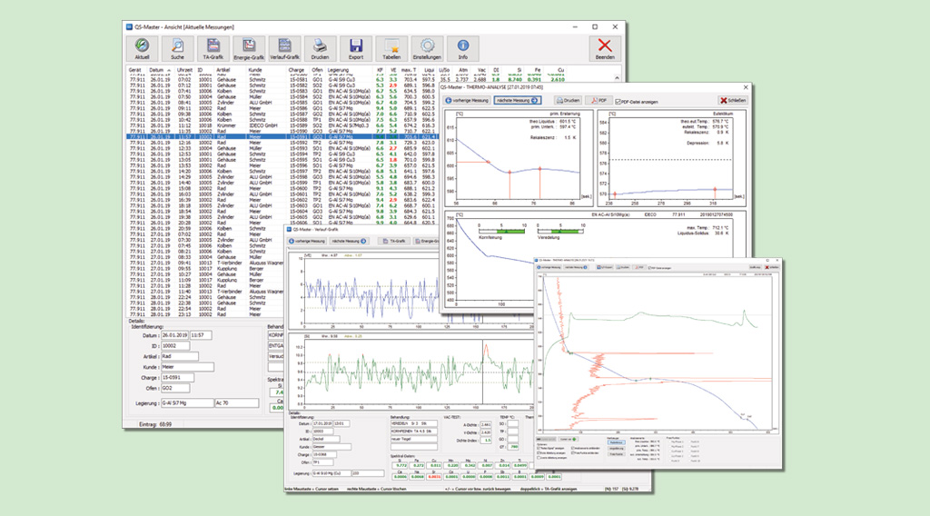Click the Charge column header

point(297,70)
